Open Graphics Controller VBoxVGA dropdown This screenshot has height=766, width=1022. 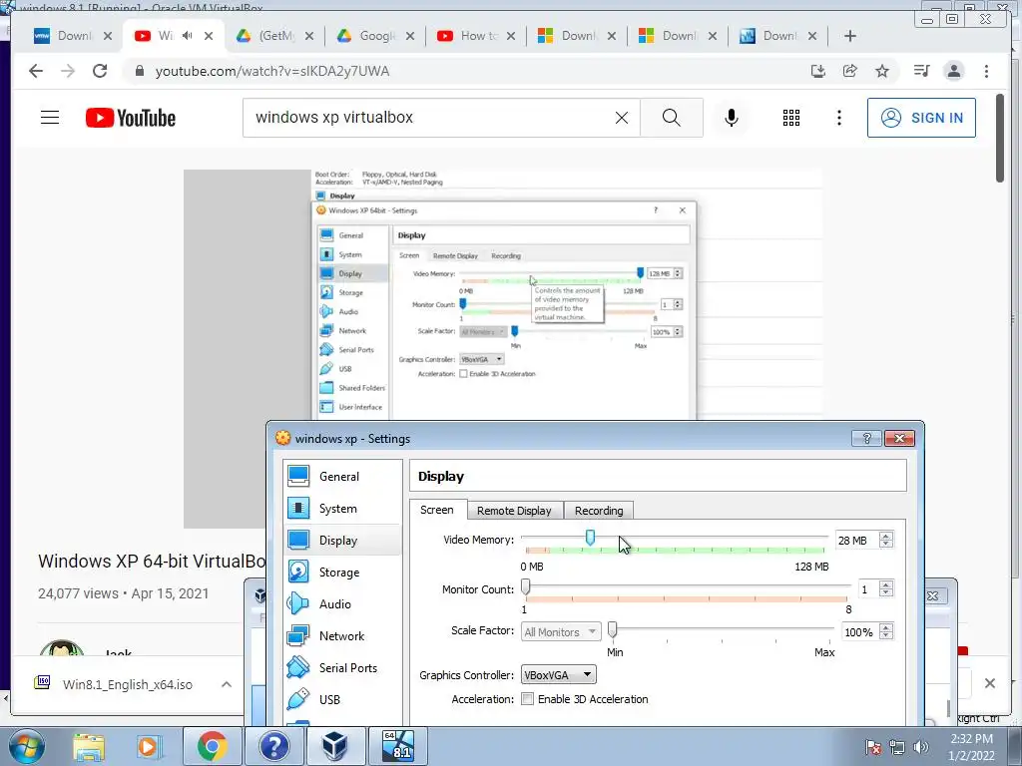558,675
